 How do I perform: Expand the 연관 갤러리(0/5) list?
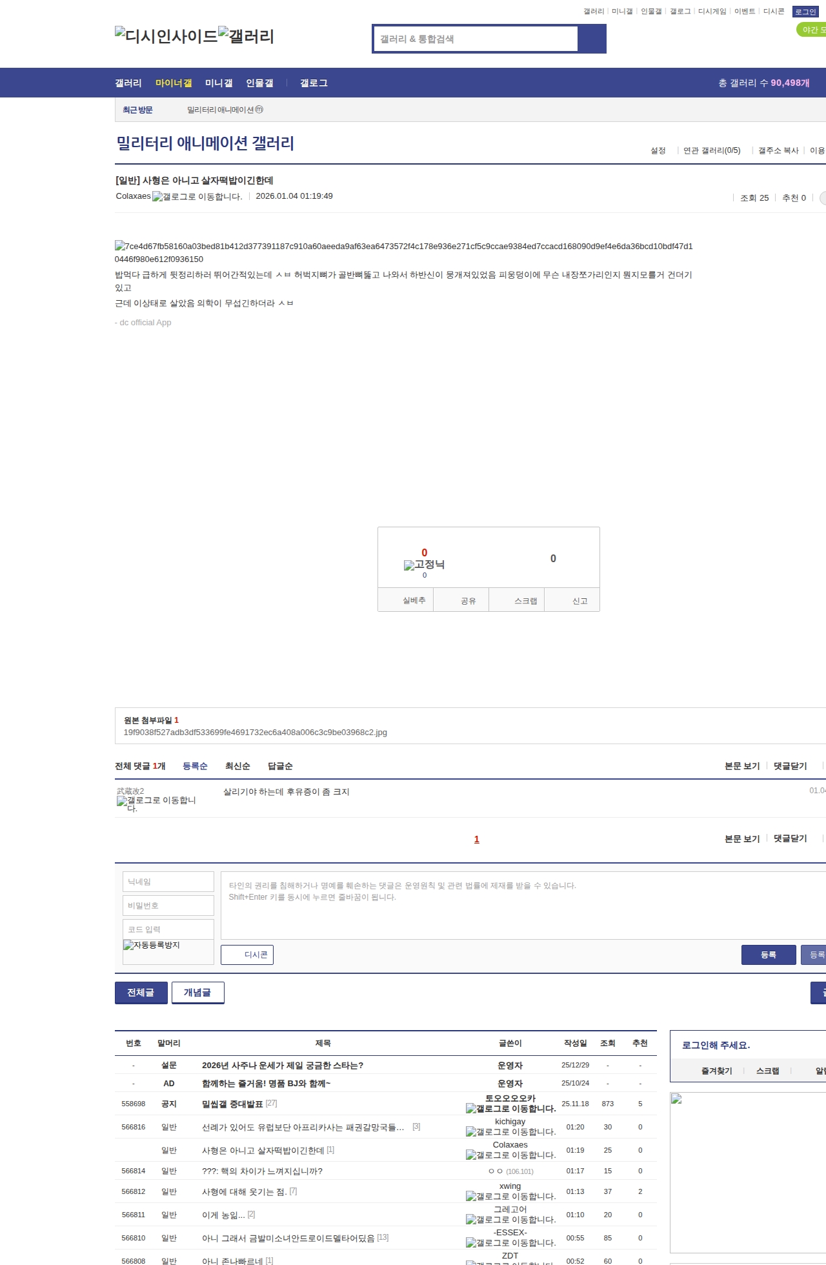point(712,150)
